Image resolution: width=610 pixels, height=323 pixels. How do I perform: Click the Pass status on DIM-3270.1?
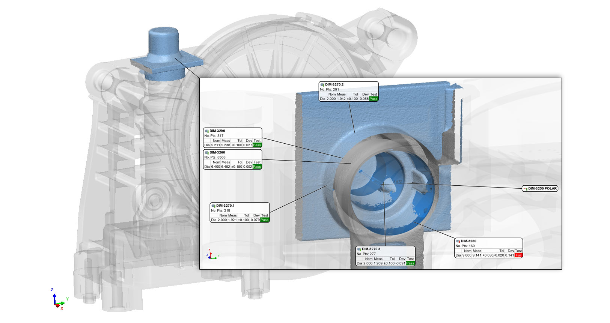point(265,220)
